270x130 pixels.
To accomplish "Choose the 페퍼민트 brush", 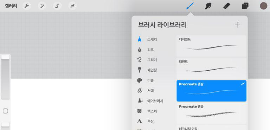I will coord(211,46).
